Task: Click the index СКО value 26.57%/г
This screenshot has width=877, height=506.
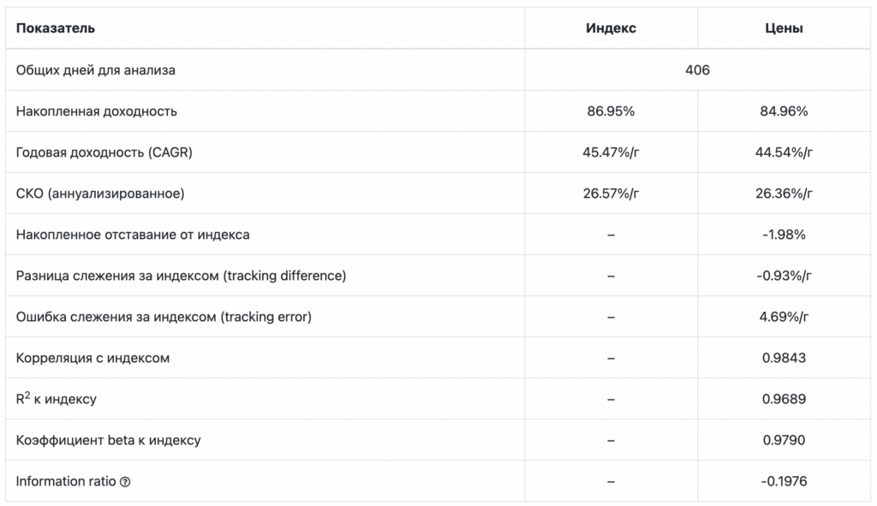Action: (x=611, y=193)
